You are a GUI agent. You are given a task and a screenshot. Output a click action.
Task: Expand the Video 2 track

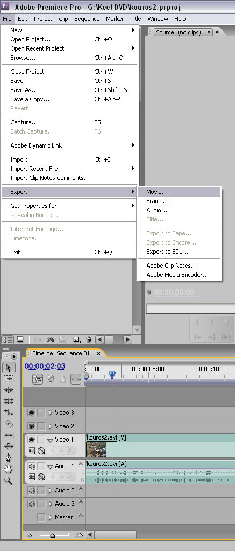tap(50, 426)
